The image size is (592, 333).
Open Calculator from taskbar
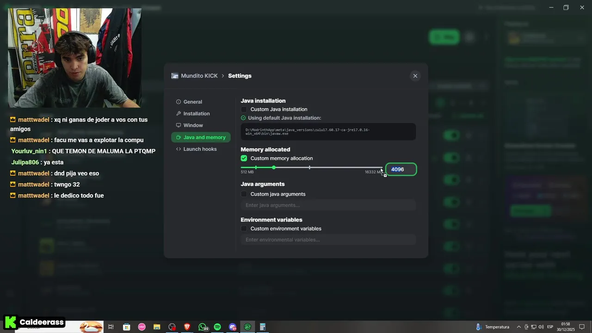coord(262,327)
